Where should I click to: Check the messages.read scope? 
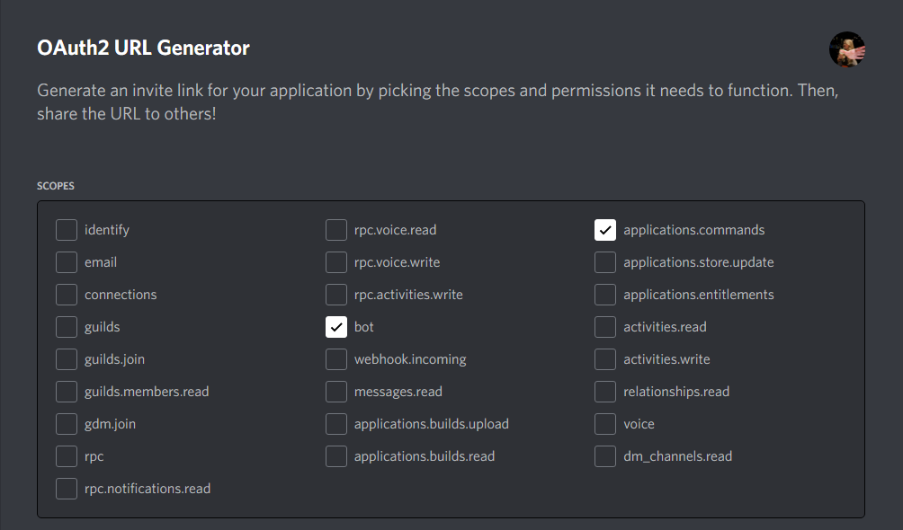click(x=335, y=392)
